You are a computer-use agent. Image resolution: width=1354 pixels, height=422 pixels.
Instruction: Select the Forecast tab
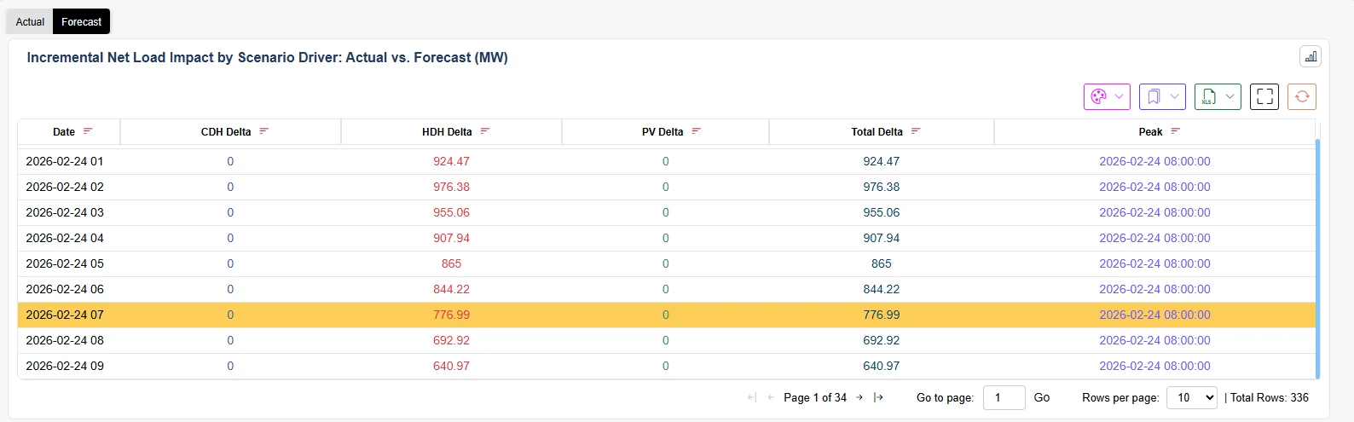(x=82, y=21)
